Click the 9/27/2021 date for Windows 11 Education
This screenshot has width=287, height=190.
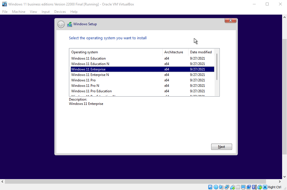[197, 58]
